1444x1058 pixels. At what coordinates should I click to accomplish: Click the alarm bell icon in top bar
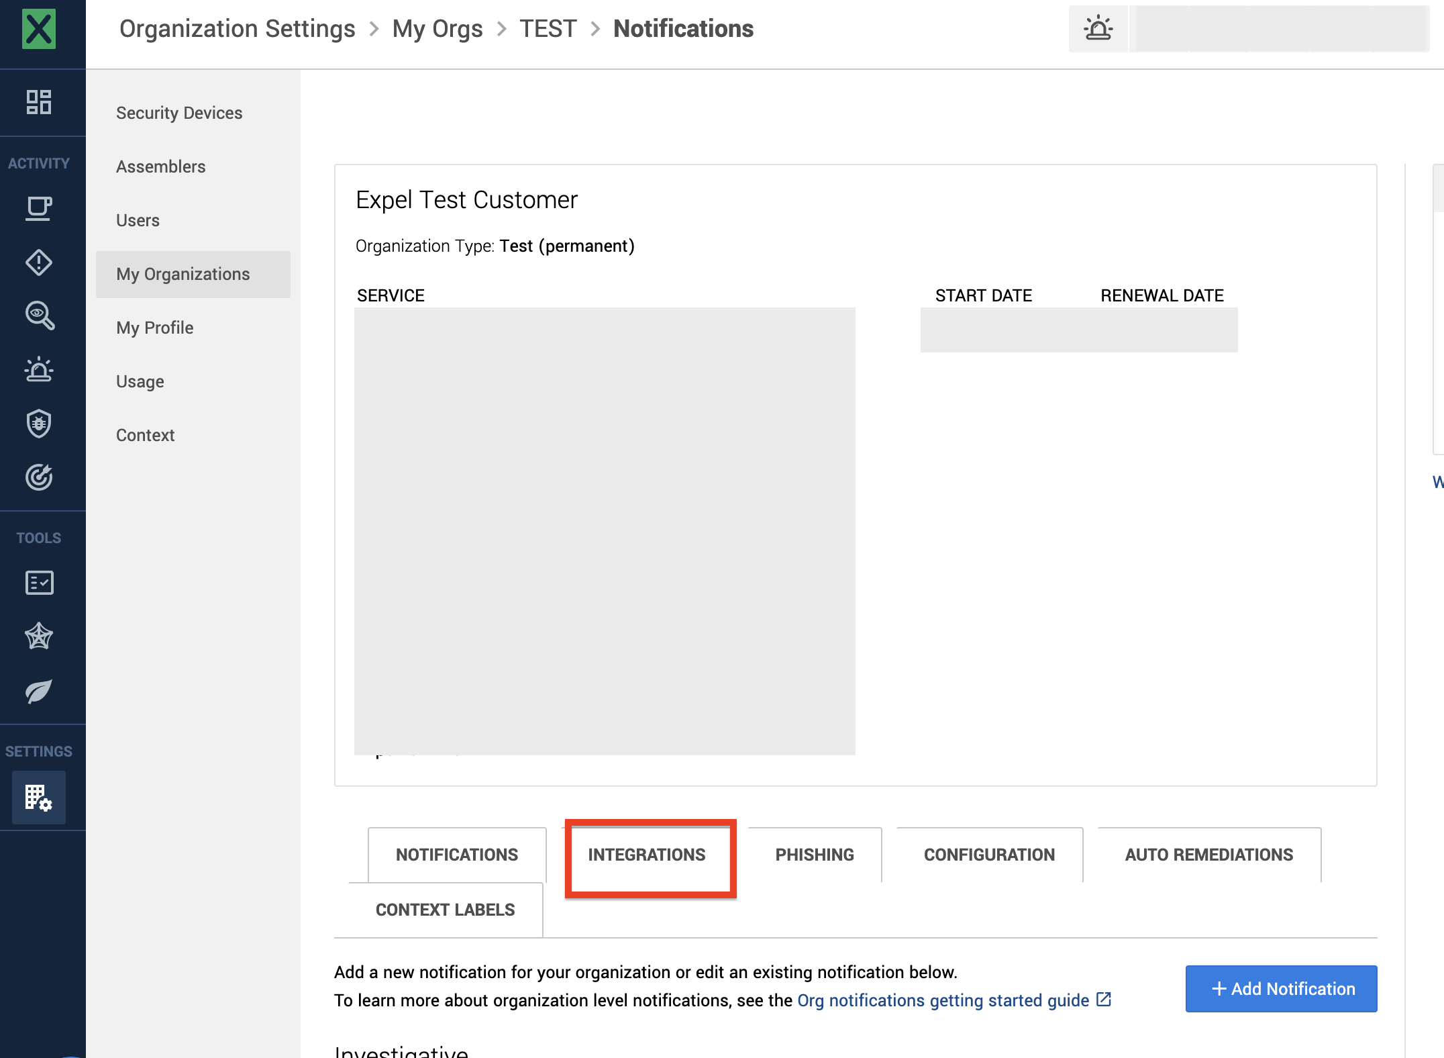[x=1098, y=28]
